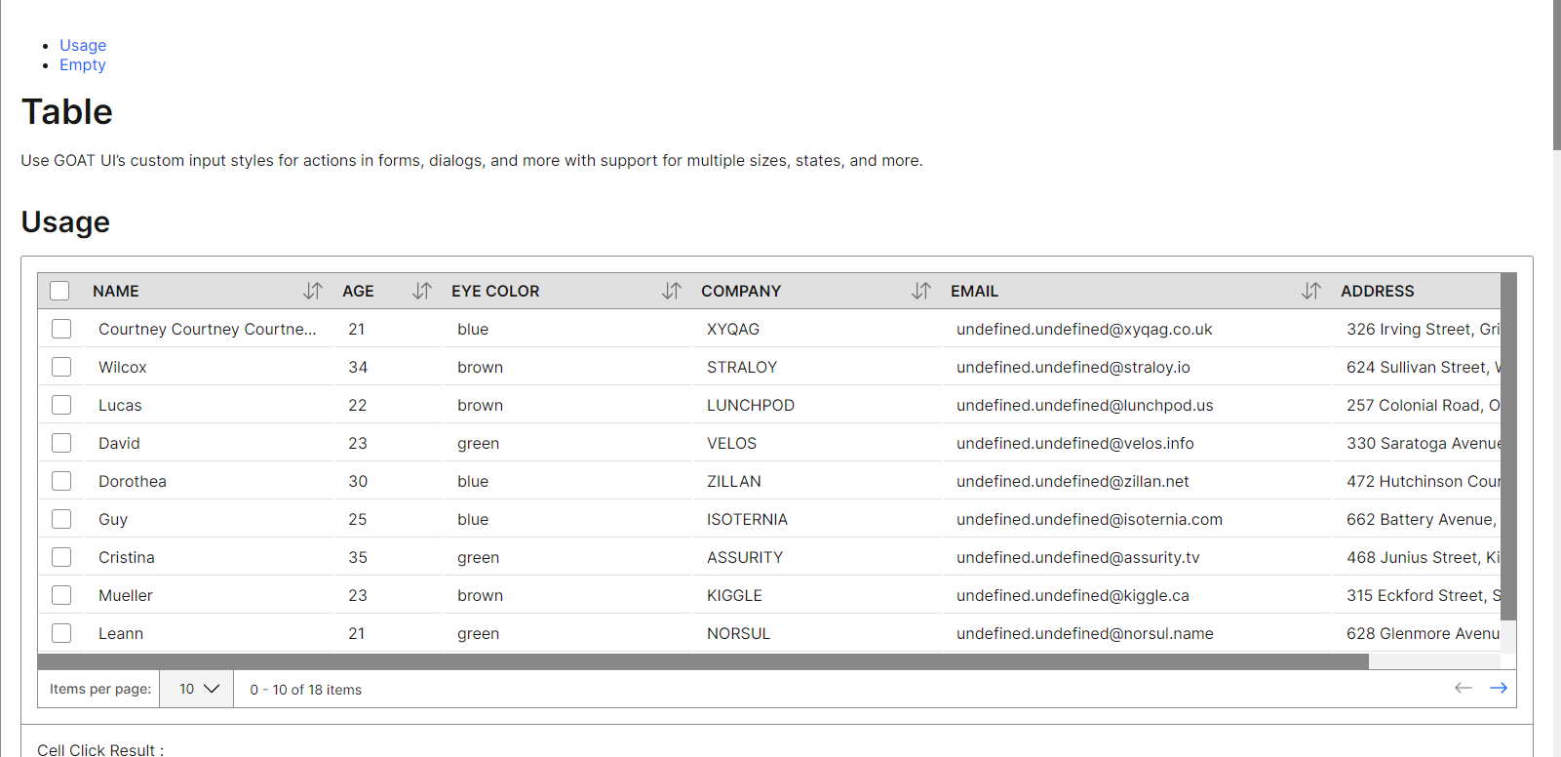The image size is (1561, 757).
Task: Sort table by Email column
Action: [x=1310, y=291]
